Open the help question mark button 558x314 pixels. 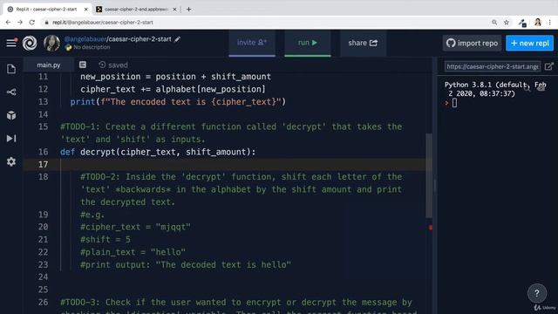tap(537, 293)
